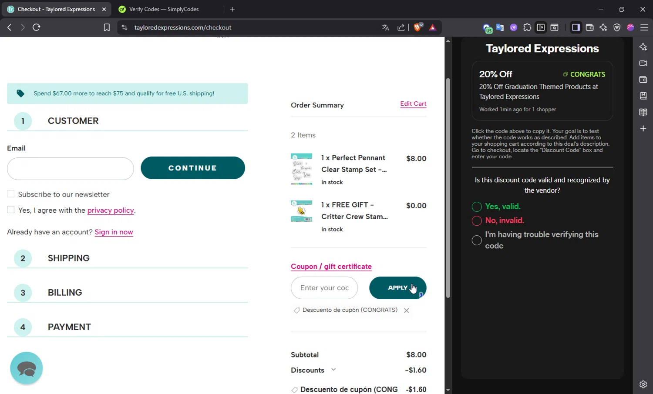Click the scrollbar down arrow
The height and width of the screenshot is (394, 653).
tap(448, 390)
